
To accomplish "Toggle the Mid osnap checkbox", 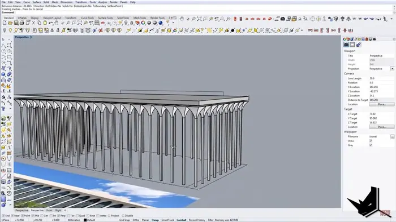I will click(33, 216).
